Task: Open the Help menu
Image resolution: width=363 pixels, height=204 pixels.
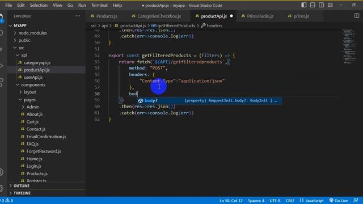Action: click(x=117, y=5)
